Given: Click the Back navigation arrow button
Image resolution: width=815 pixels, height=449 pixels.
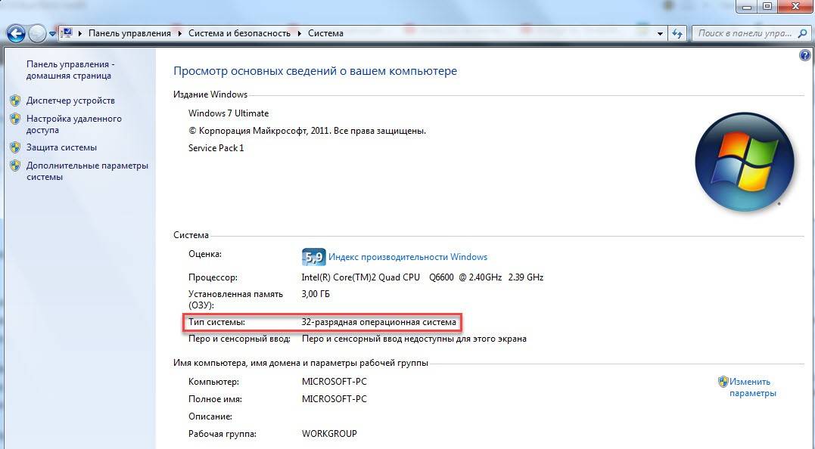Looking at the screenshot, I should pyautogui.click(x=16, y=33).
